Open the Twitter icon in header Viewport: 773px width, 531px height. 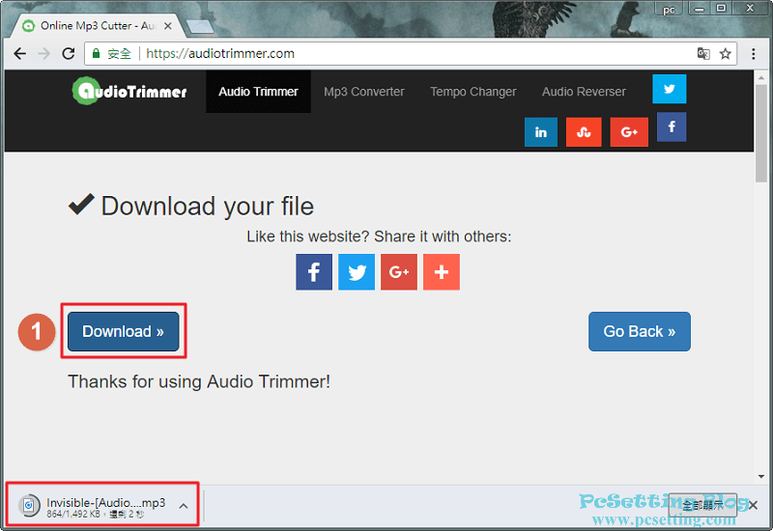pos(669,89)
